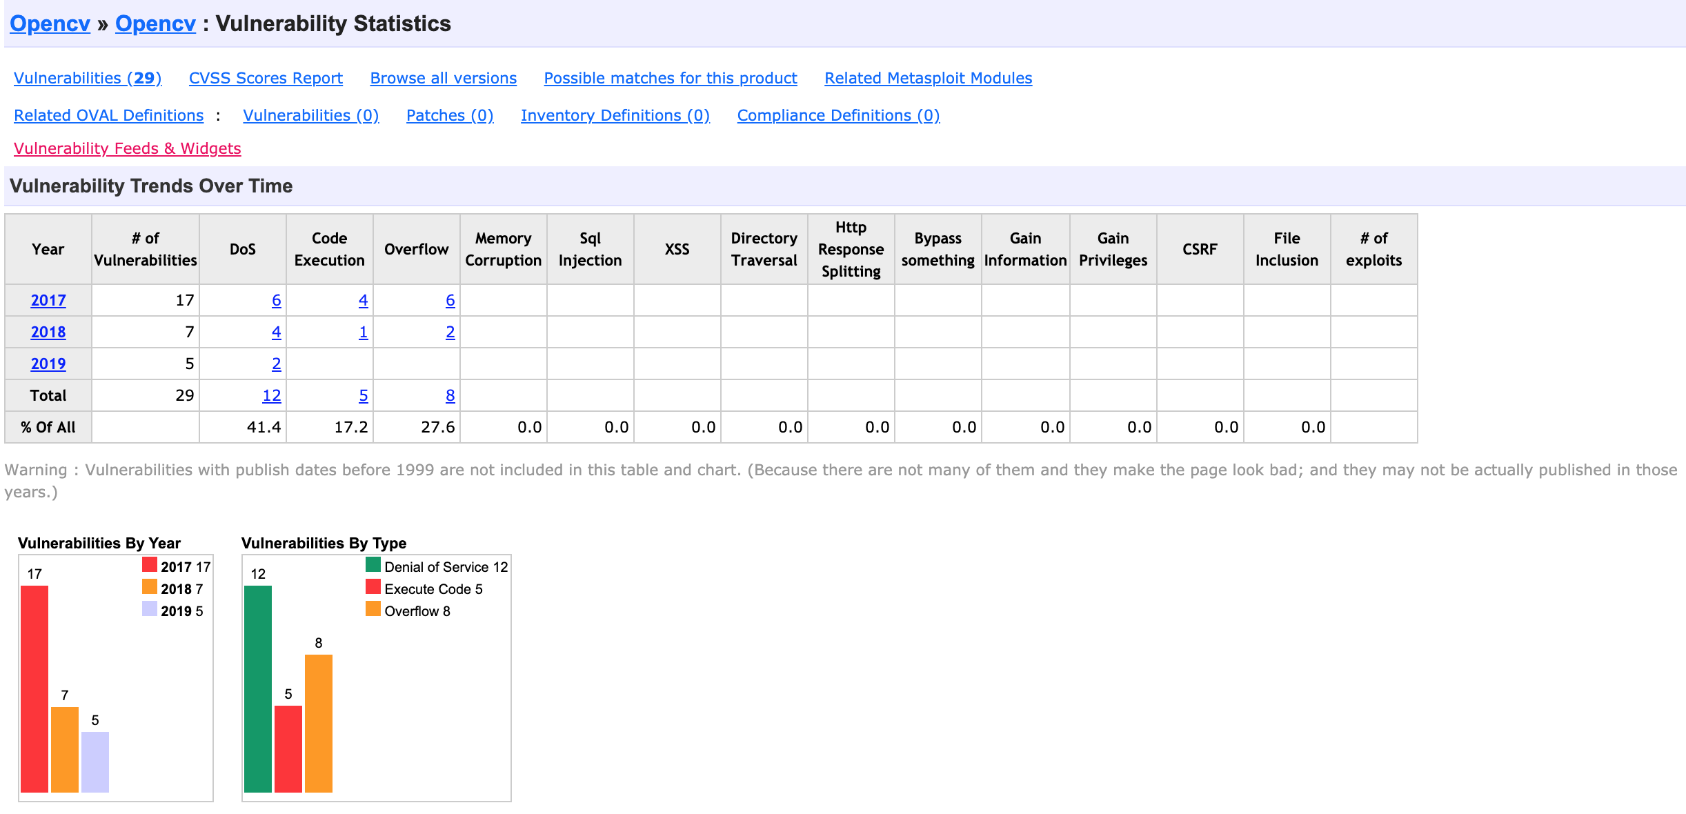Image resolution: width=1686 pixels, height=814 pixels.
Task: Select the 2019 year row link
Action: tap(48, 364)
